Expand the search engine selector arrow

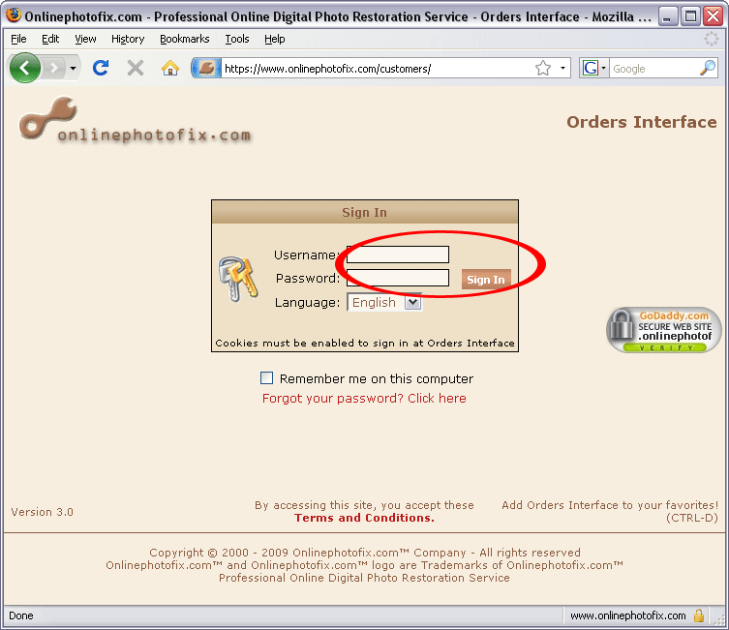click(x=603, y=69)
